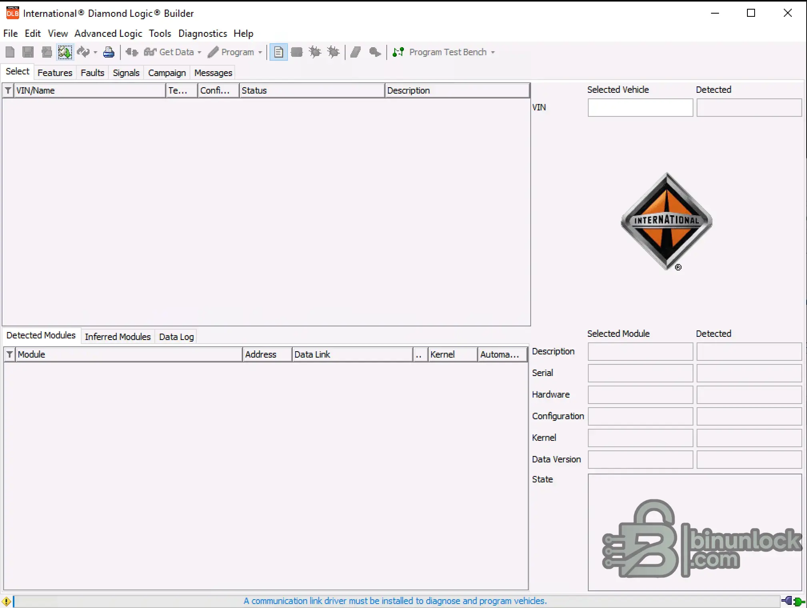
Task: Switch to the Features tab
Action: click(x=55, y=73)
